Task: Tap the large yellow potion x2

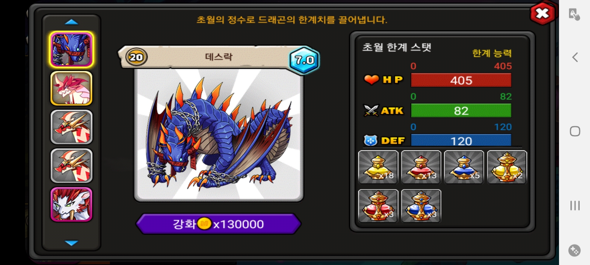Action: (507, 167)
